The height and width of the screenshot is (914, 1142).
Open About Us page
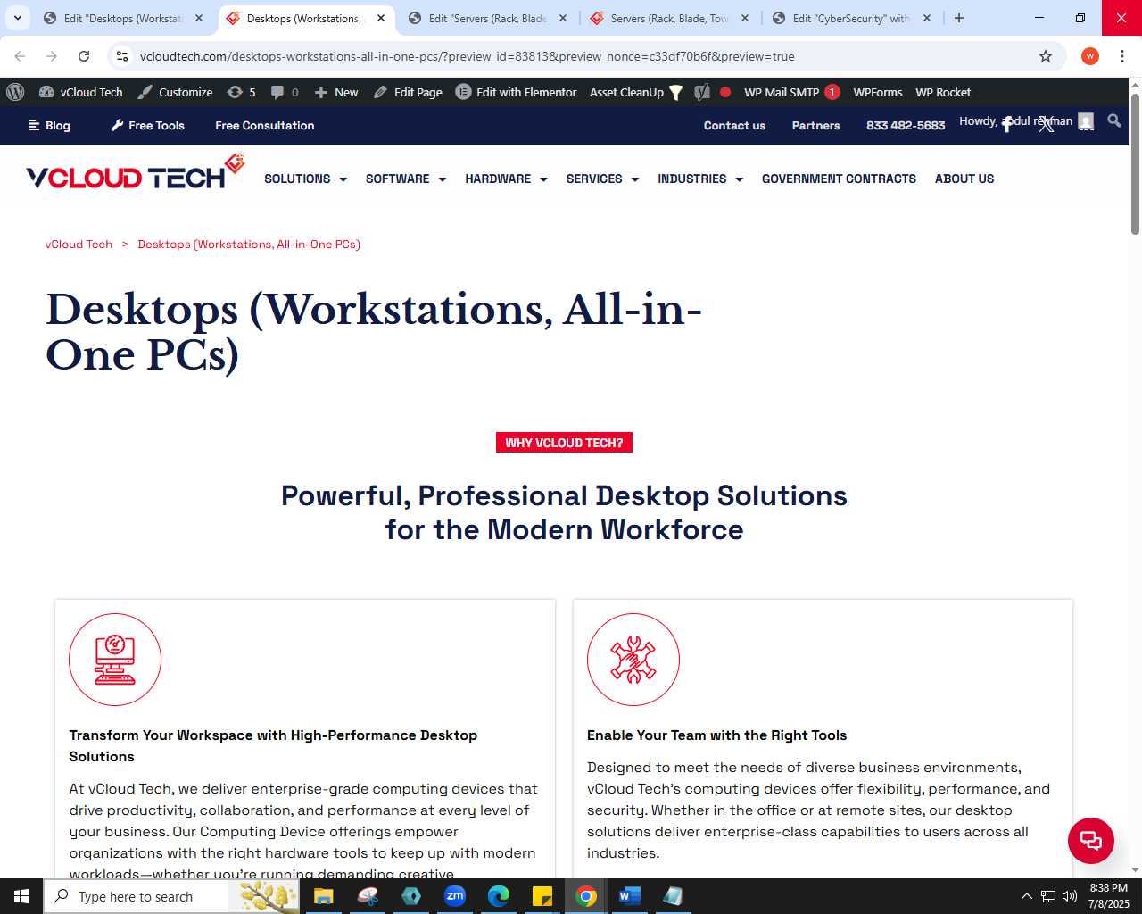(964, 179)
